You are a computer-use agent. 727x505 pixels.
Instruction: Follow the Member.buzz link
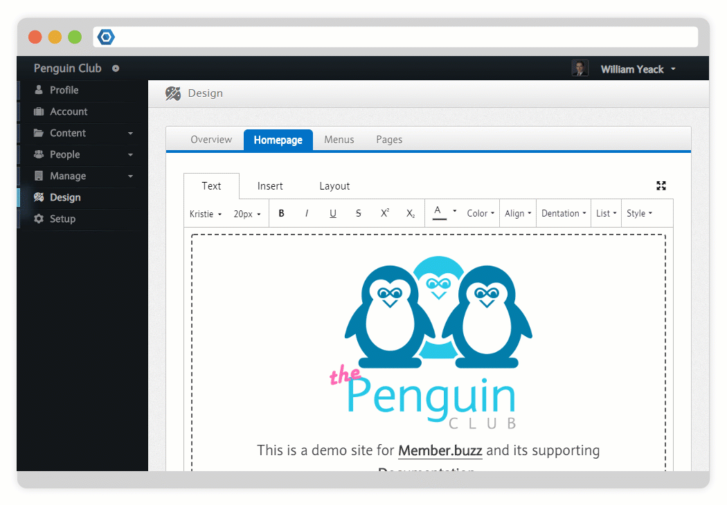[x=440, y=450]
